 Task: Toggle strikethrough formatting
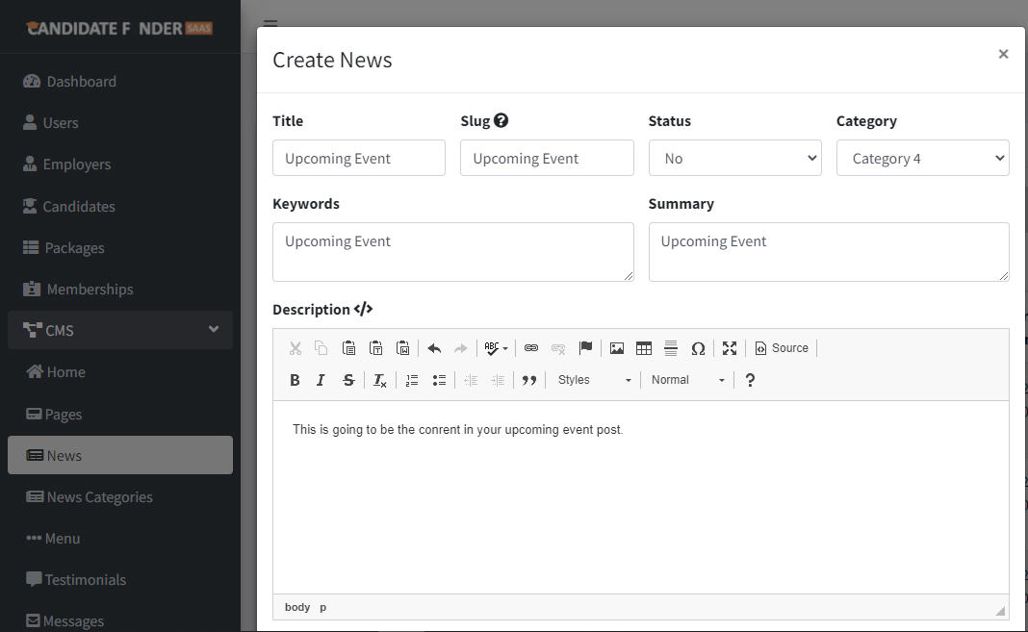pos(348,380)
